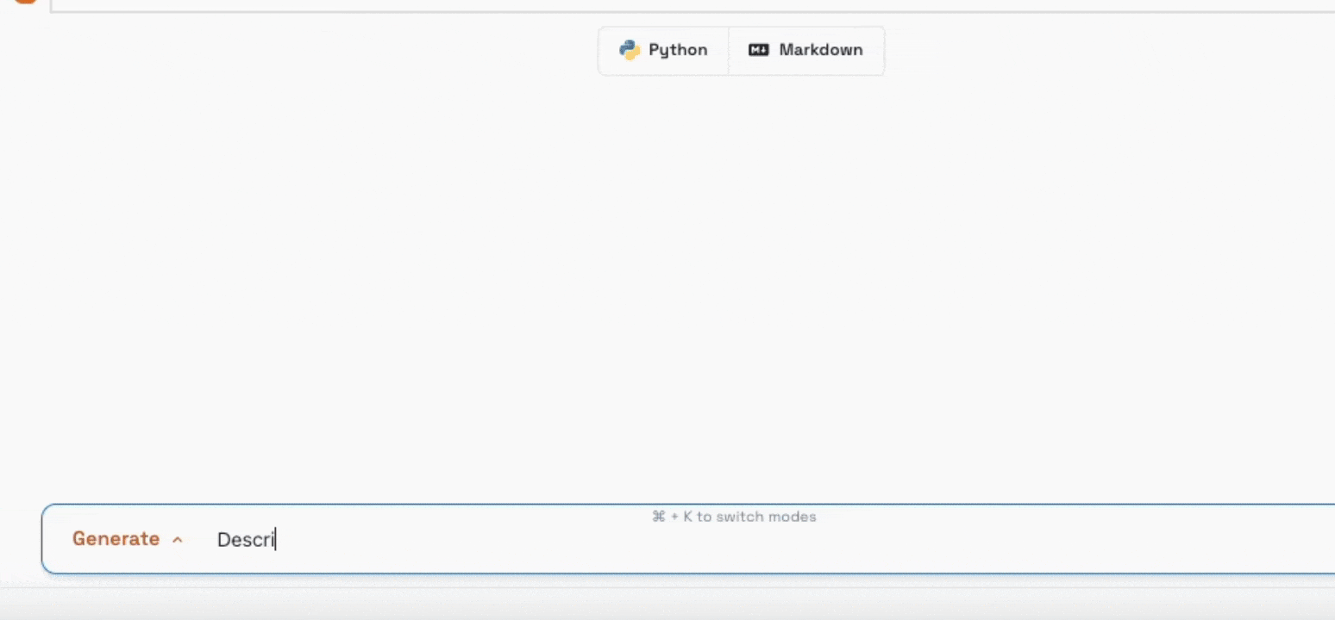Image resolution: width=1335 pixels, height=620 pixels.
Task: Add a new Markdown cell
Action: click(x=805, y=50)
